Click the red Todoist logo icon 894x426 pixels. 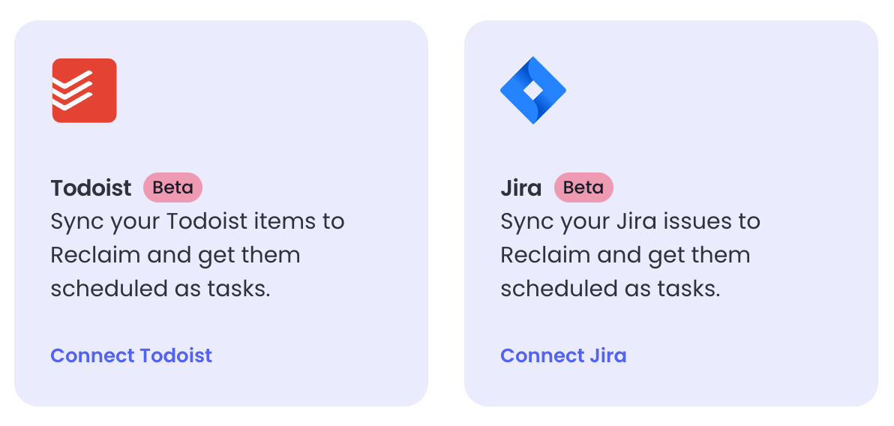[85, 91]
